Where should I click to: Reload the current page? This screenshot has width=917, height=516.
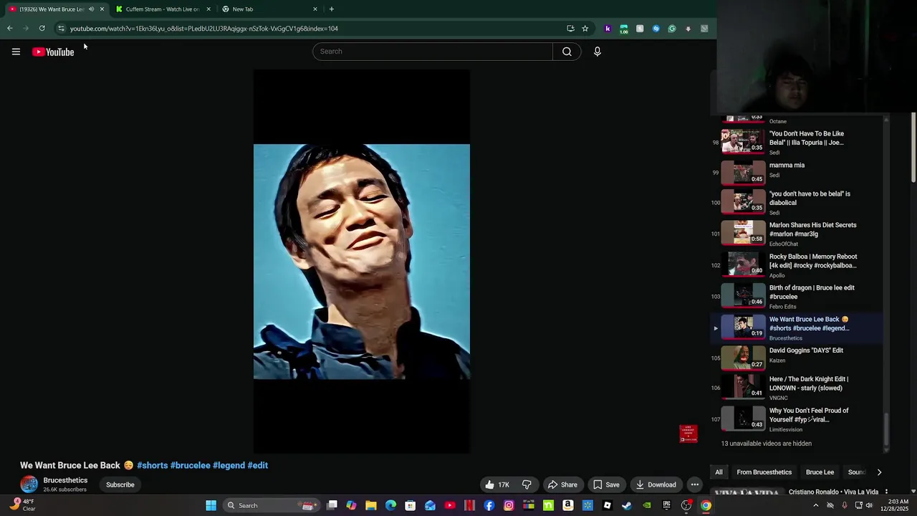pyautogui.click(x=42, y=29)
